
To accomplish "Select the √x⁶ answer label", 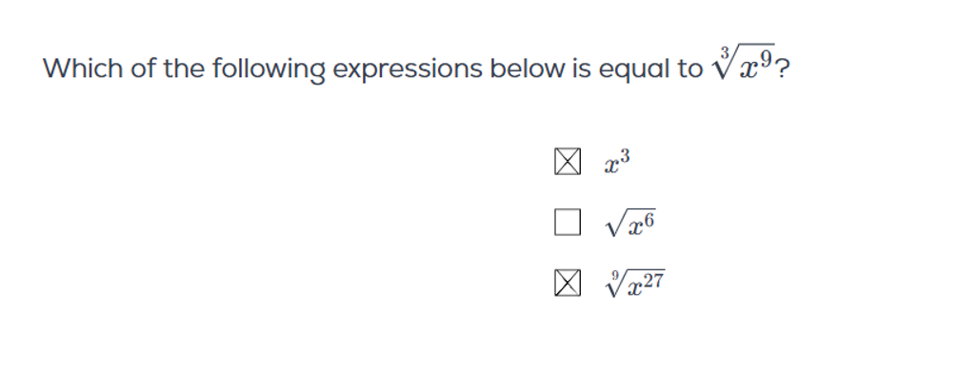I will pos(629,224).
